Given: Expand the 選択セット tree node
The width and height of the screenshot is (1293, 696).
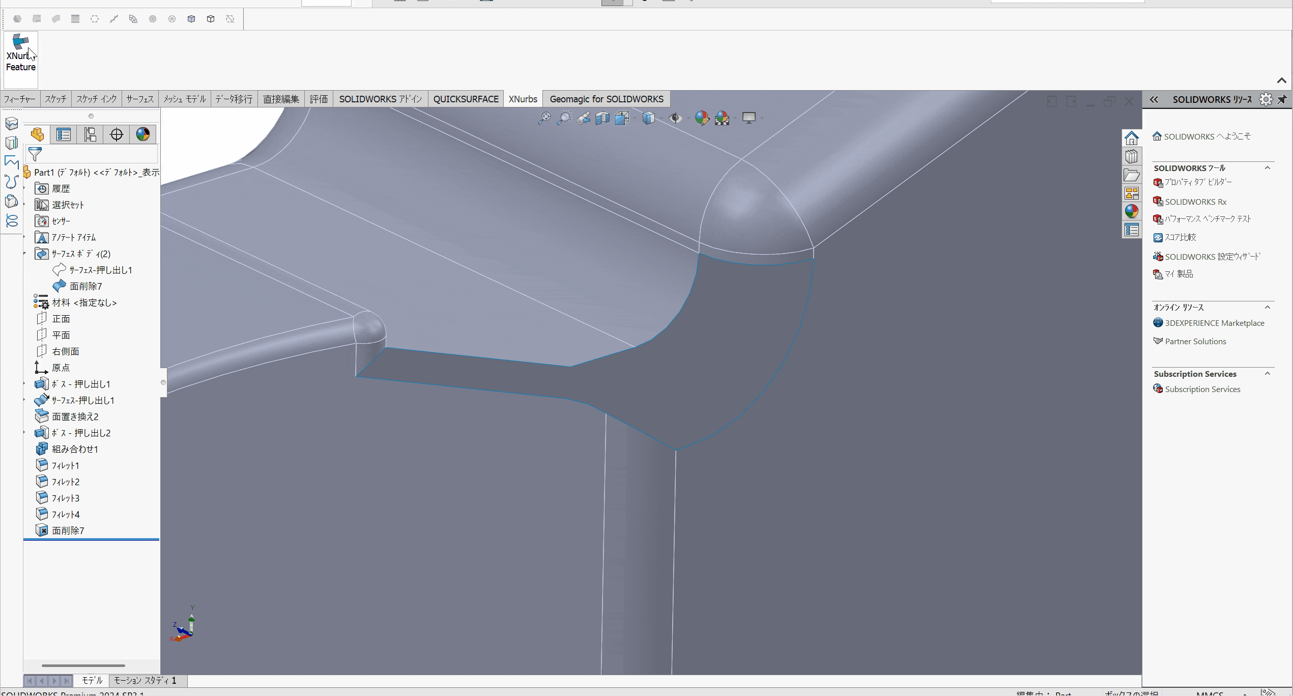Looking at the screenshot, I should coord(24,205).
